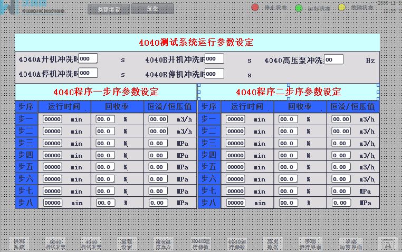The width and height of the screenshot is (402, 252).
Task: Select the 4040B开机冲洗 time input field
Action: tap(214, 58)
